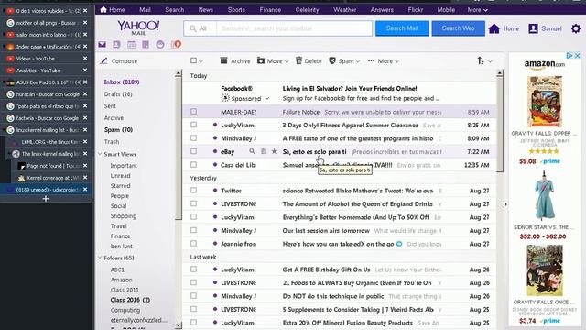Open the Sponsored ad options chevron
Viewport: 586px width, 330px height.
[267, 98]
